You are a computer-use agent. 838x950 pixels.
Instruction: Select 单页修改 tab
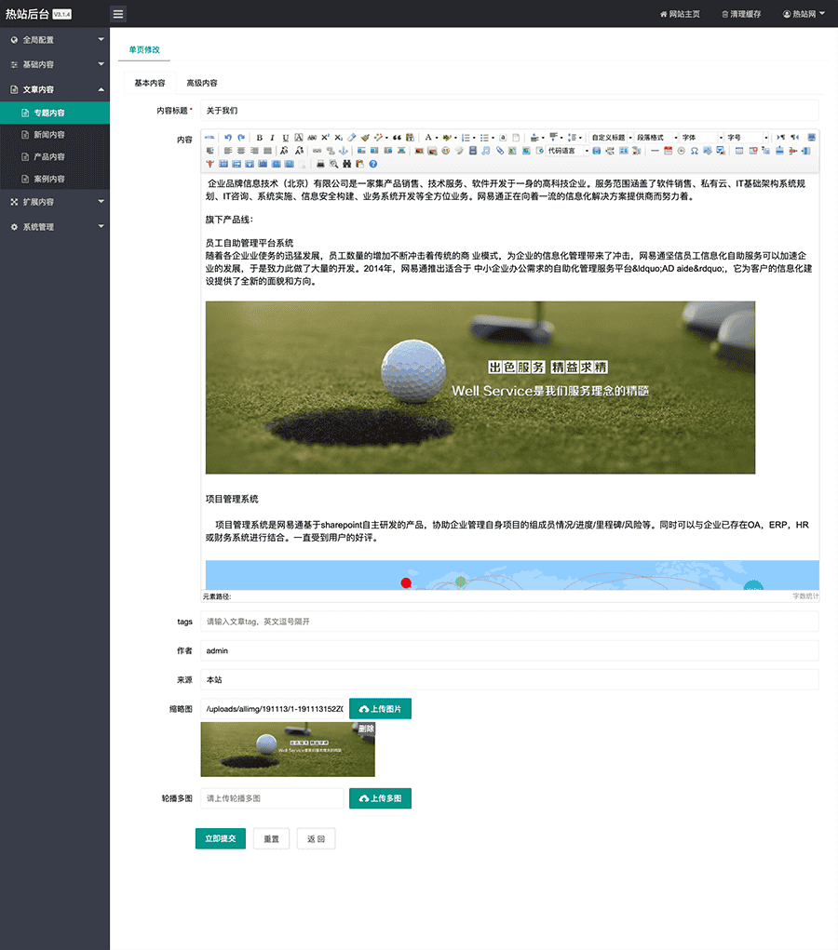click(x=144, y=49)
